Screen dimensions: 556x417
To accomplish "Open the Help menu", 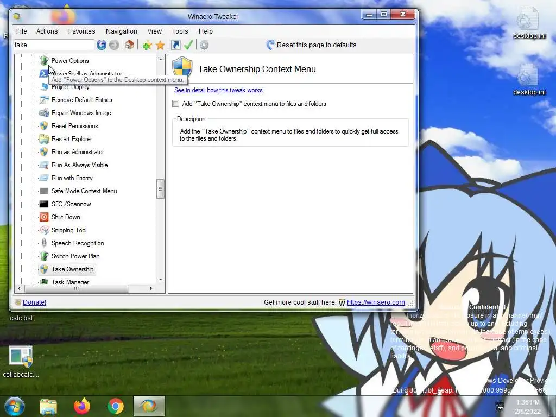I will click(206, 31).
